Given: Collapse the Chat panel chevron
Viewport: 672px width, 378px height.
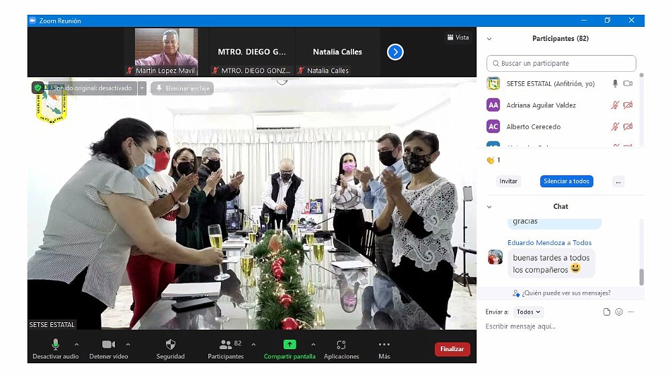Looking at the screenshot, I should click(489, 207).
